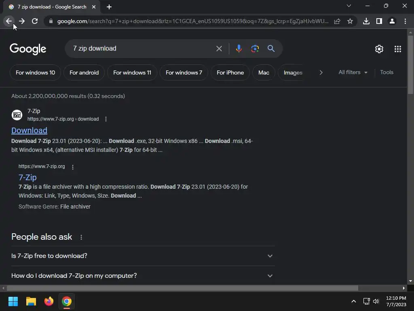This screenshot has height=311, width=414.
Task: Search by image with Google Lens
Action: [255, 49]
